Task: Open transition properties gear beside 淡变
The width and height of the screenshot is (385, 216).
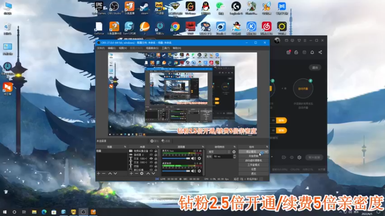Action: pos(234,152)
